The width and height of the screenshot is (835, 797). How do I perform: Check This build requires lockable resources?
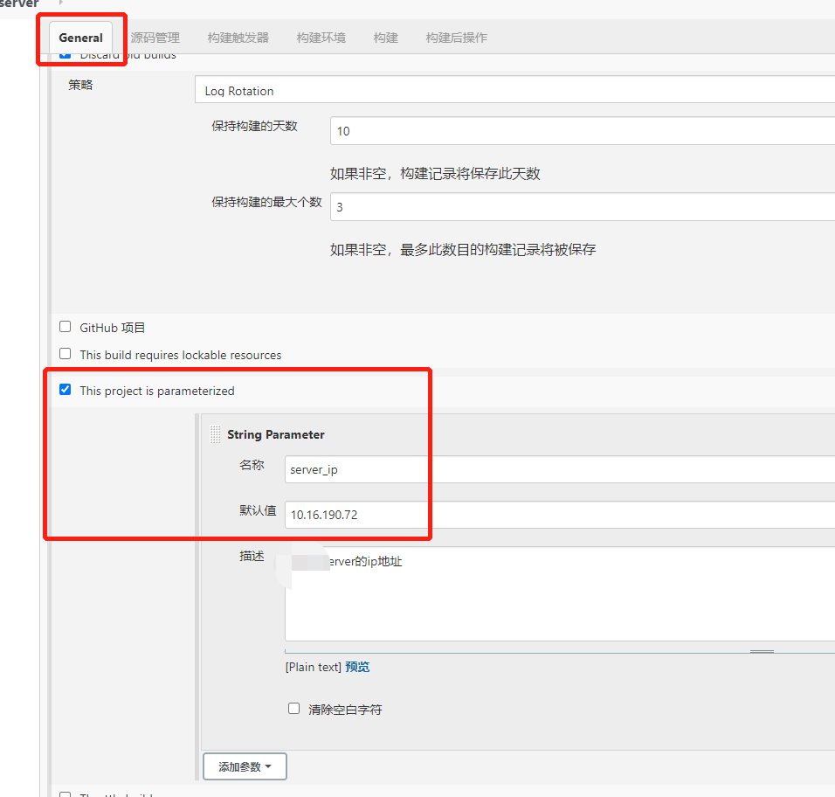tap(65, 354)
